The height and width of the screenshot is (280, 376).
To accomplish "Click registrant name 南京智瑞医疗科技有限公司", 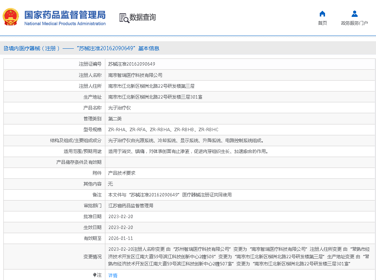I will pyautogui.click(x=135, y=75).
